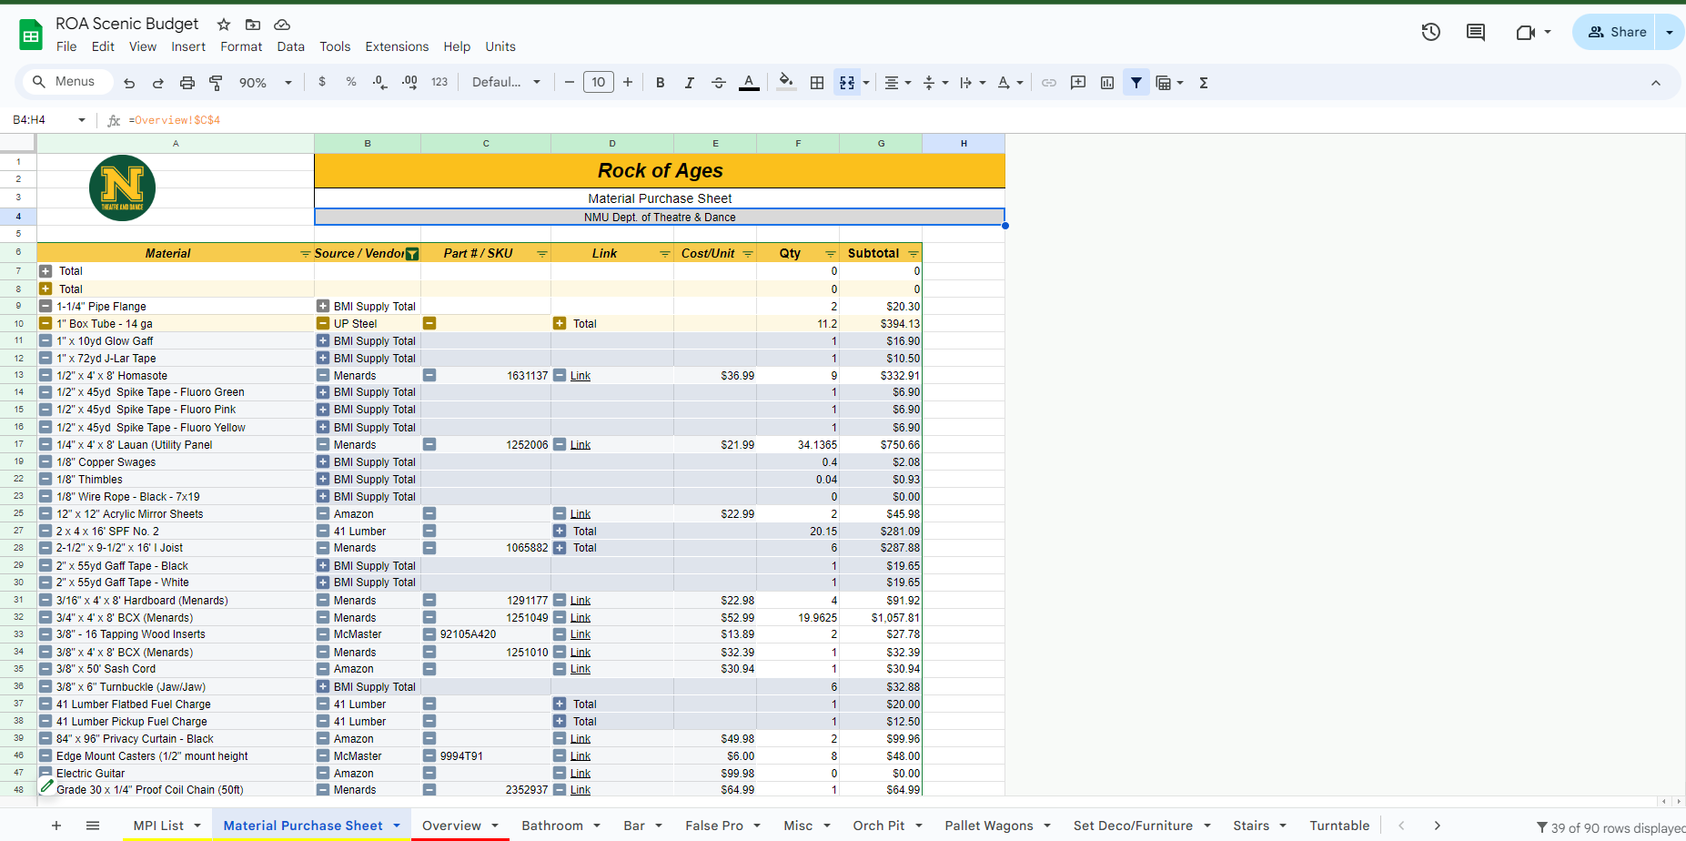Open the text color picker
The image size is (1686, 841).
click(749, 83)
